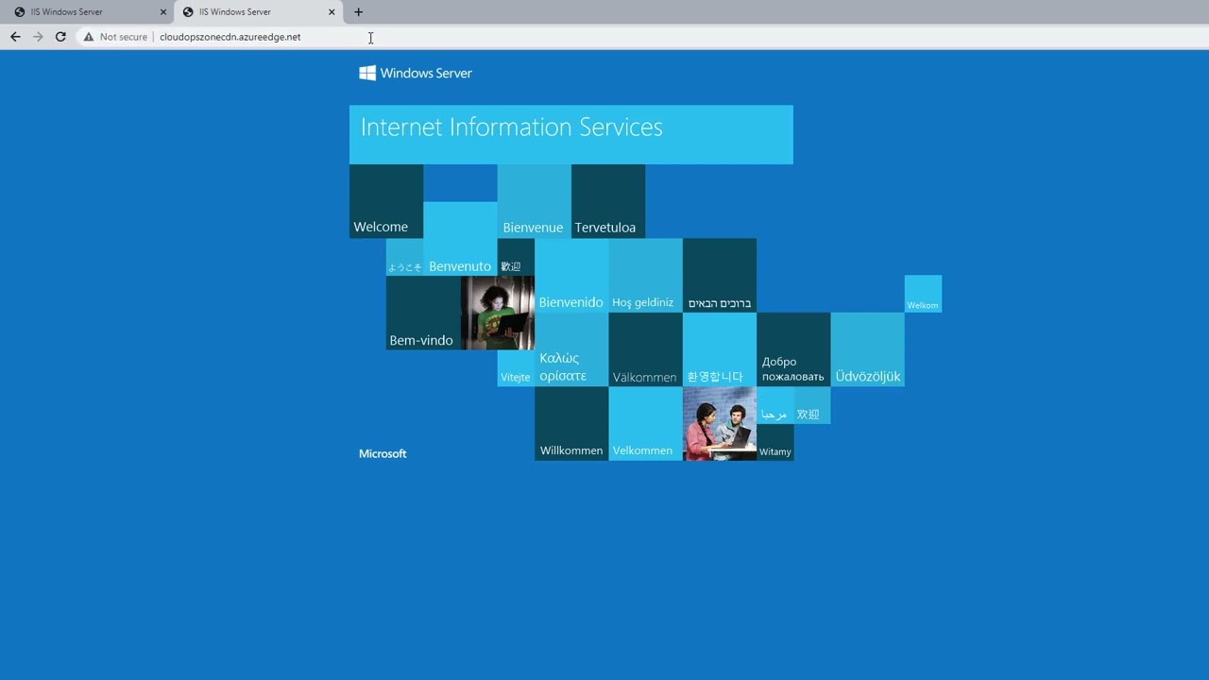Click the forward navigation arrow

click(x=38, y=37)
